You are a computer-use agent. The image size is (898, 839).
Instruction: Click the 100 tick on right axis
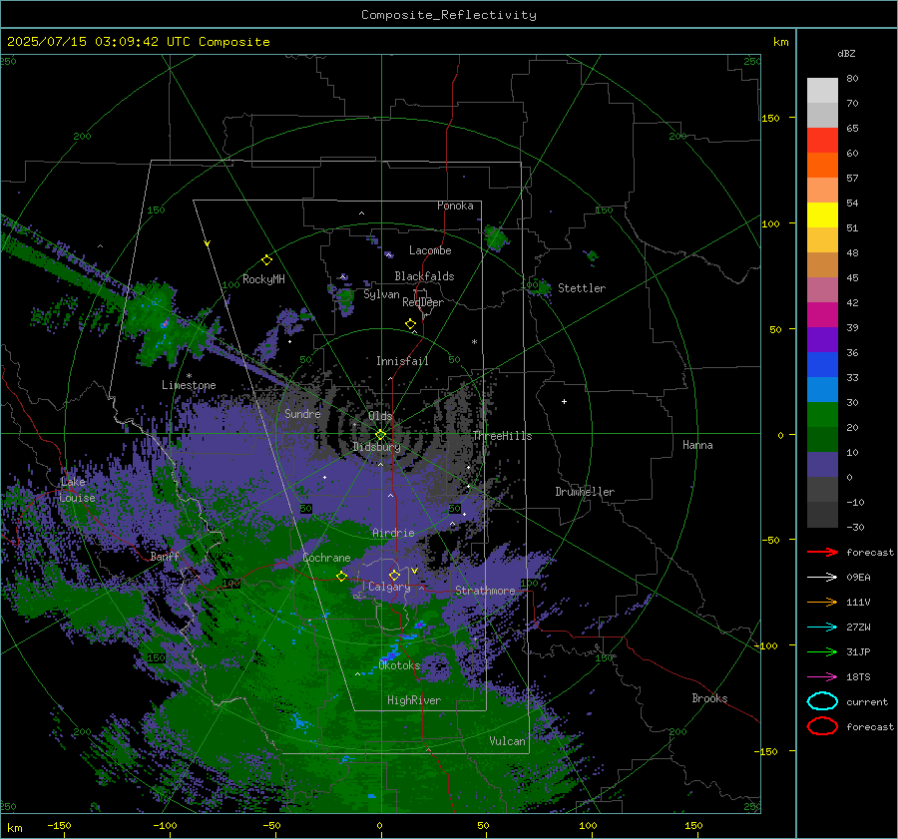coord(771,223)
